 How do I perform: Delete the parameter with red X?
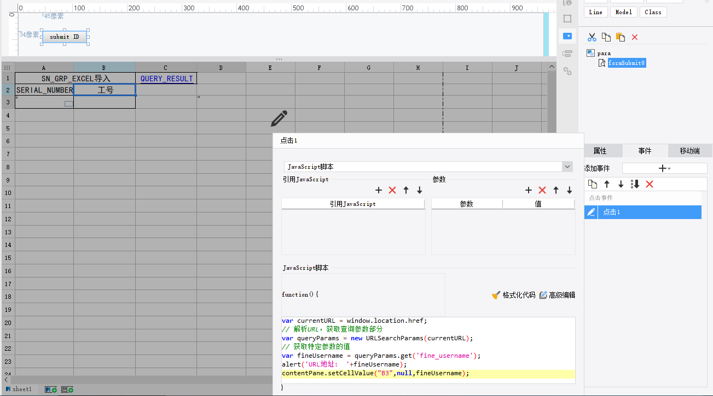tap(542, 190)
